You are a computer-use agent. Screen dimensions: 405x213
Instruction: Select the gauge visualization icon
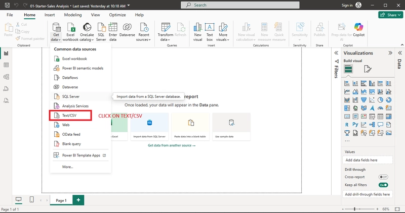tap(380, 108)
